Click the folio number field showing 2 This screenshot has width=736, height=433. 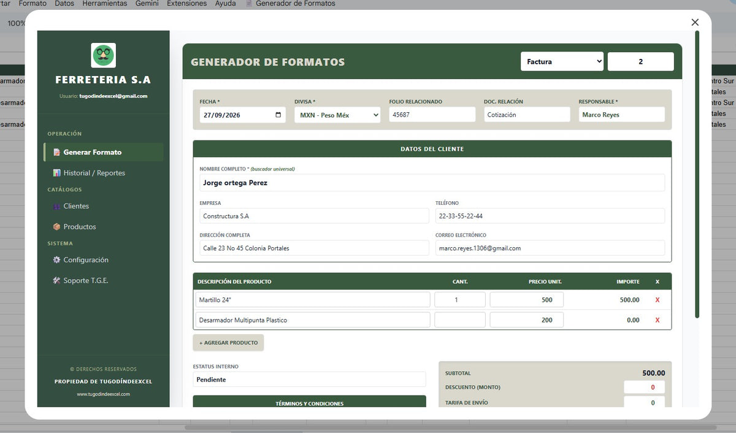click(641, 62)
